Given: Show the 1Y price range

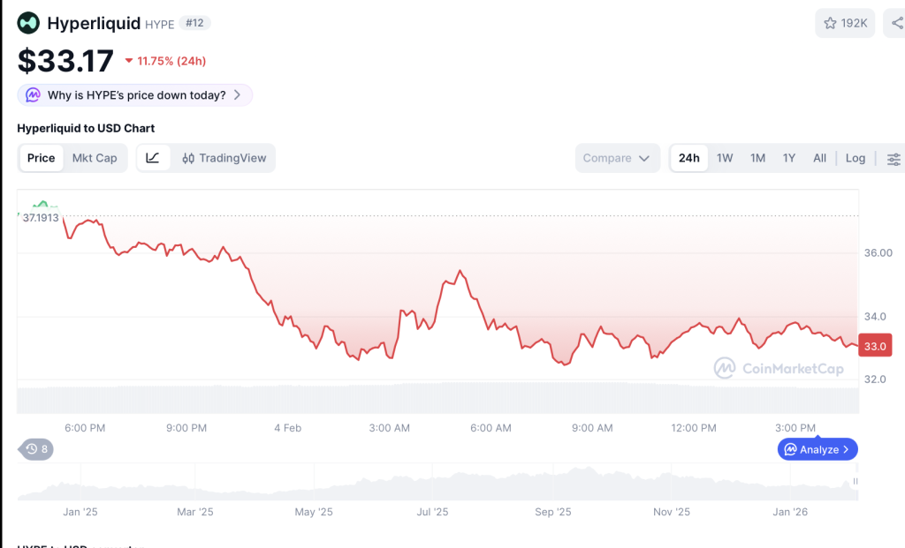Looking at the screenshot, I should point(789,158).
